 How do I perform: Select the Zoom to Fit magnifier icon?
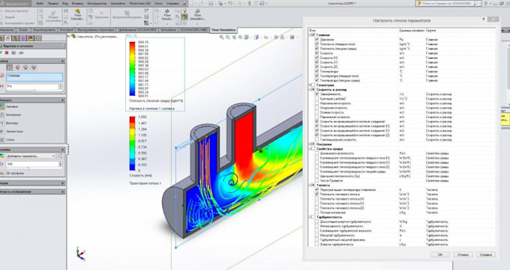pyautogui.click(x=221, y=37)
